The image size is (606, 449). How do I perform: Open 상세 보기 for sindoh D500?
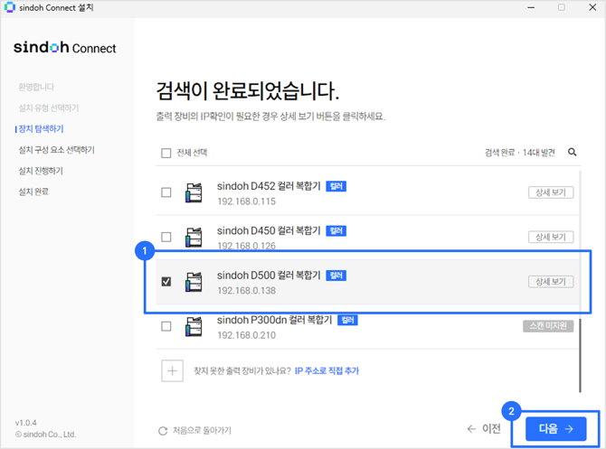click(551, 282)
